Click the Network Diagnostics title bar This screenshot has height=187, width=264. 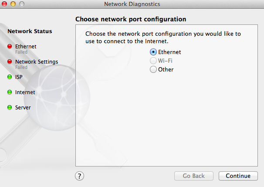[132, 4]
